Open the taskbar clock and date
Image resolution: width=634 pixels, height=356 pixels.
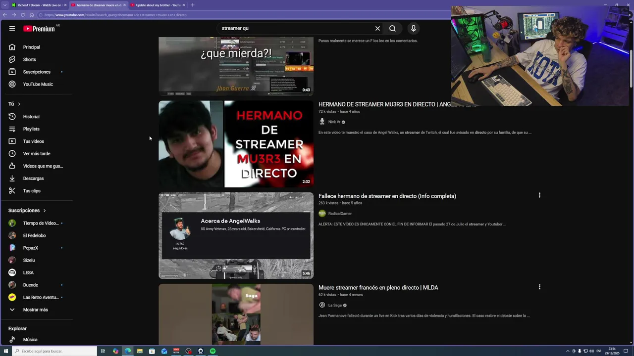pos(612,351)
